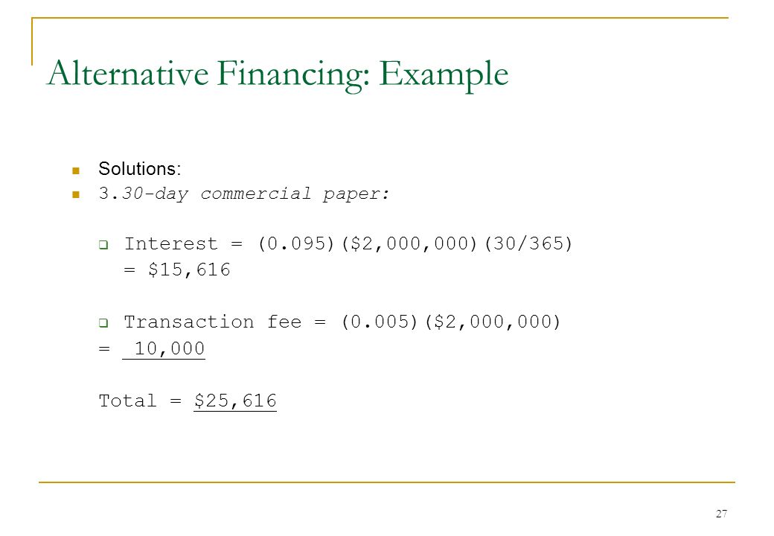Click the $2,000,000 amount in the Interest line
The width and height of the screenshot is (774, 536).
click(410, 244)
